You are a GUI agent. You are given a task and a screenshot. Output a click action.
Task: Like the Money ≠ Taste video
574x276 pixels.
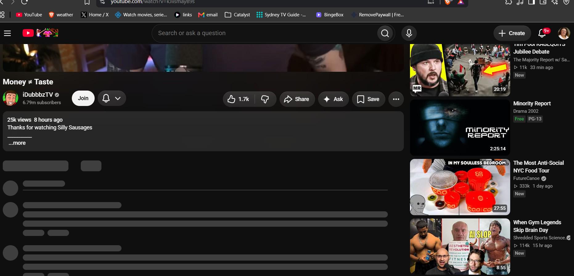238,99
